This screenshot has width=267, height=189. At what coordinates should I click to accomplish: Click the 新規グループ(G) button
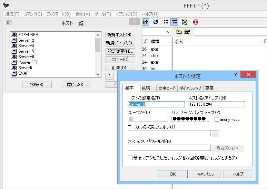[120, 43]
